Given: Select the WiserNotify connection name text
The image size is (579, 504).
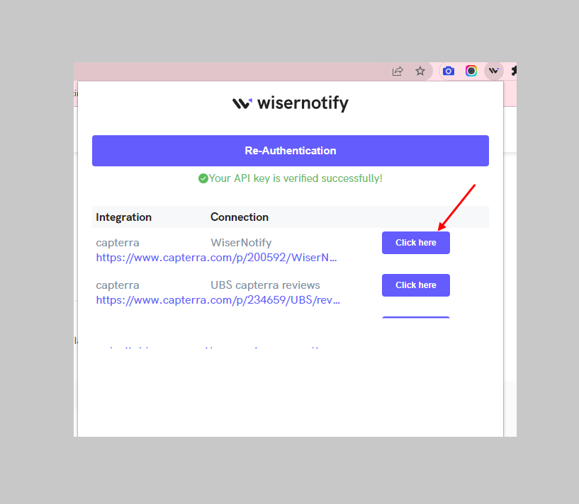Looking at the screenshot, I should tap(241, 243).
